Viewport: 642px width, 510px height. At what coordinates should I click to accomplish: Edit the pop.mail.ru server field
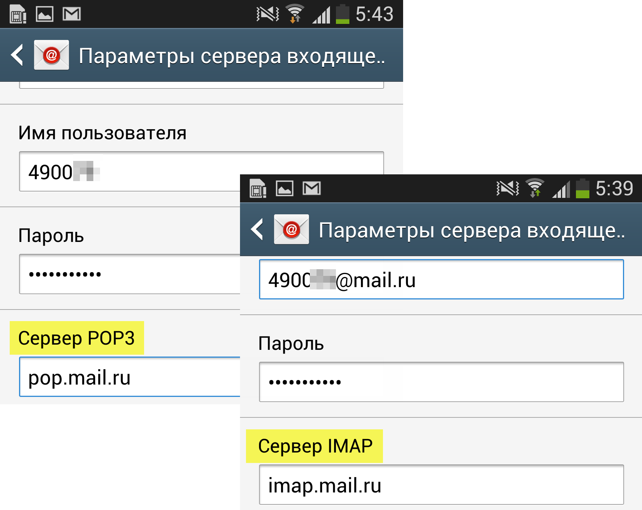[x=130, y=377]
